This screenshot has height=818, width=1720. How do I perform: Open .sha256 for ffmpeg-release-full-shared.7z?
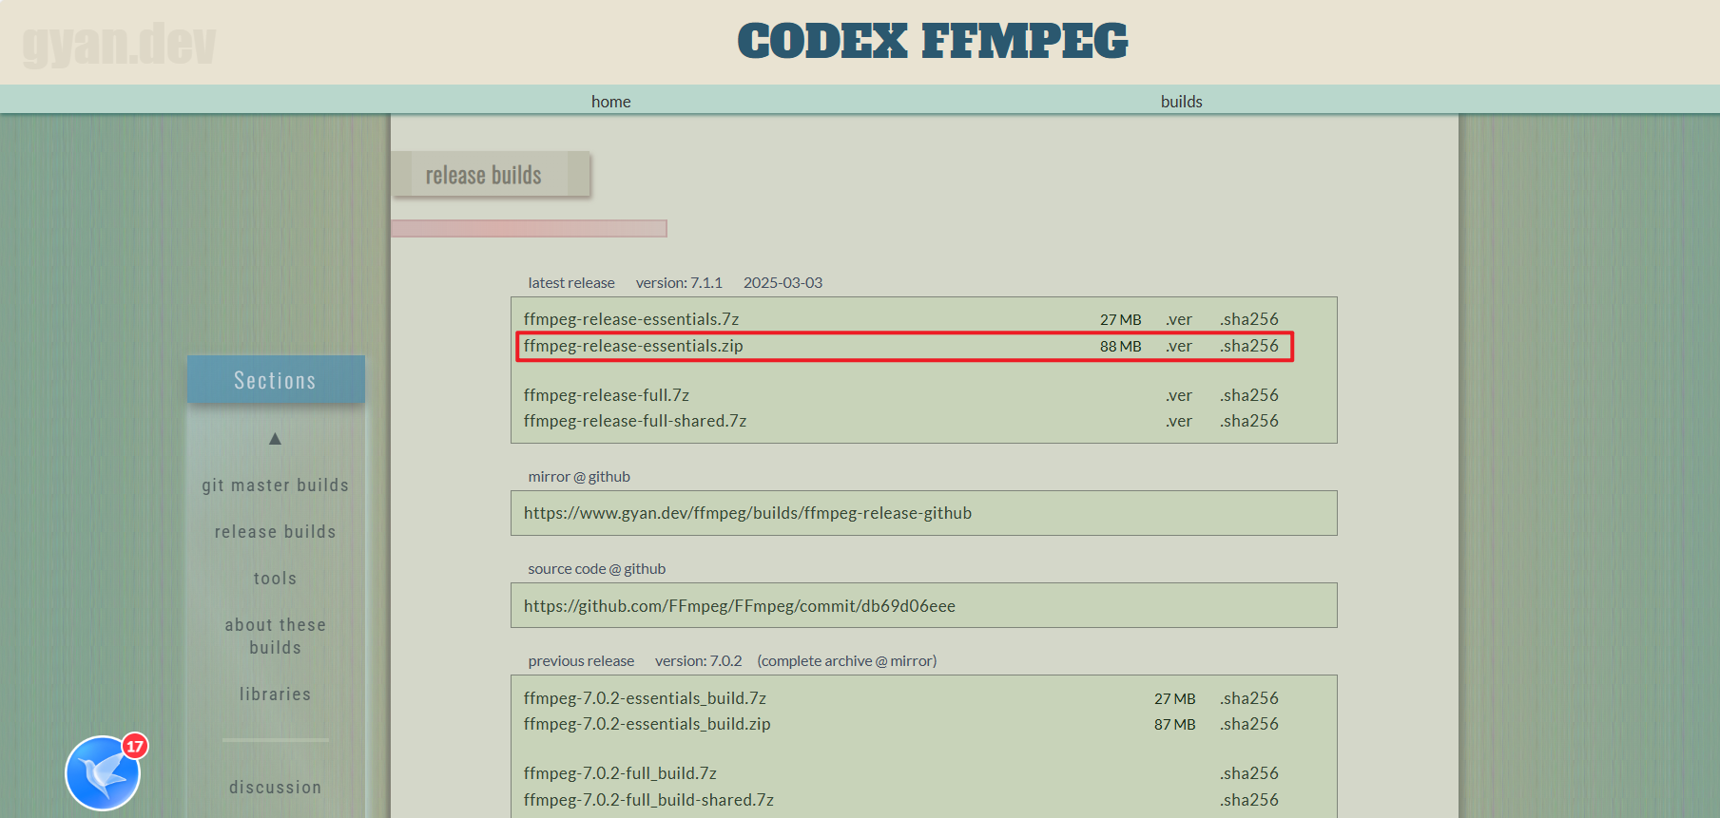coord(1249,421)
